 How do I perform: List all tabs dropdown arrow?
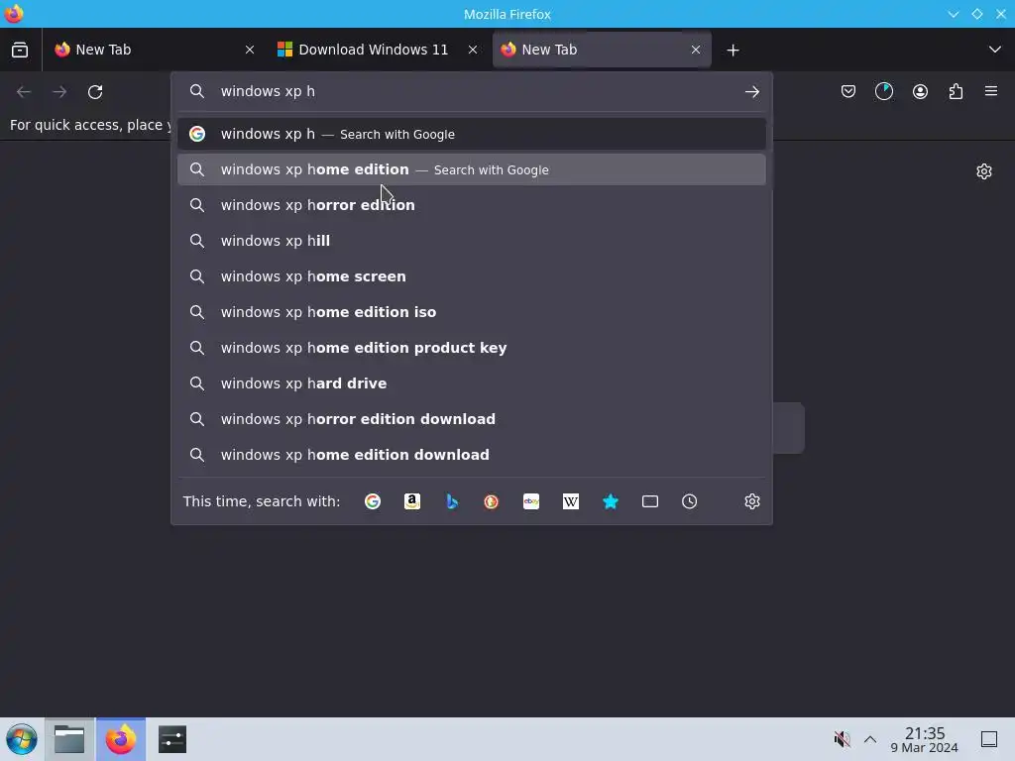pyautogui.click(x=995, y=50)
